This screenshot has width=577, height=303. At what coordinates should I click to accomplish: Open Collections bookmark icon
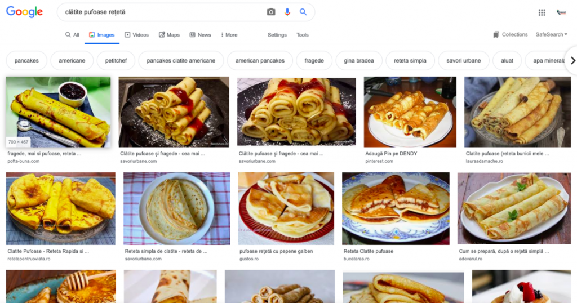(496, 34)
